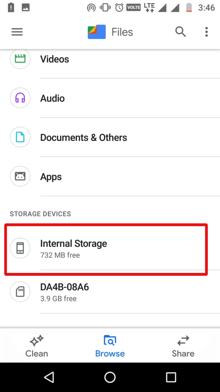The height and width of the screenshot is (392, 220).
Task: Select the Internal Storage phone icon
Action: click(20, 248)
